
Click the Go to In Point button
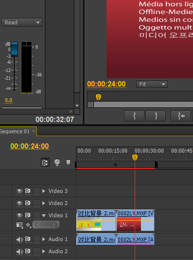coord(181,116)
